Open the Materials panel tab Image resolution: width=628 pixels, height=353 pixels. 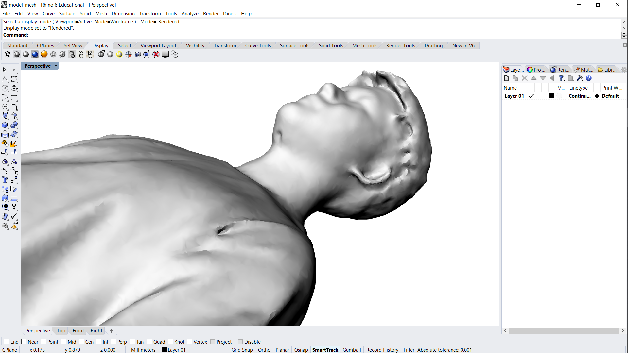tap(584, 70)
